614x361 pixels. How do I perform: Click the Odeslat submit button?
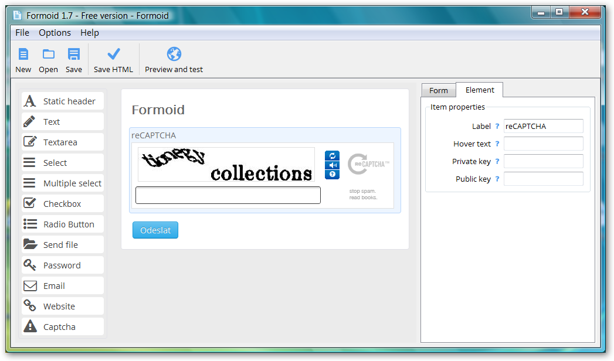click(x=155, y=230)
